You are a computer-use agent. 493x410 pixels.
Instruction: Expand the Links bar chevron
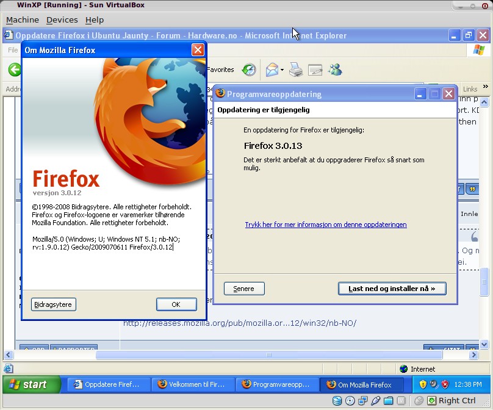[486, 86]
